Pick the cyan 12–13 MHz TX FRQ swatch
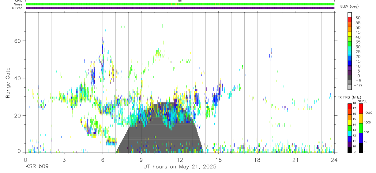 [x=350, y=134]
